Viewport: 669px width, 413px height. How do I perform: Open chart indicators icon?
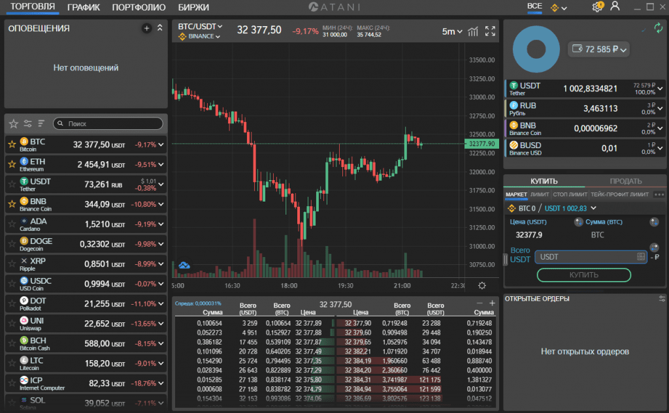coord(473,31)
